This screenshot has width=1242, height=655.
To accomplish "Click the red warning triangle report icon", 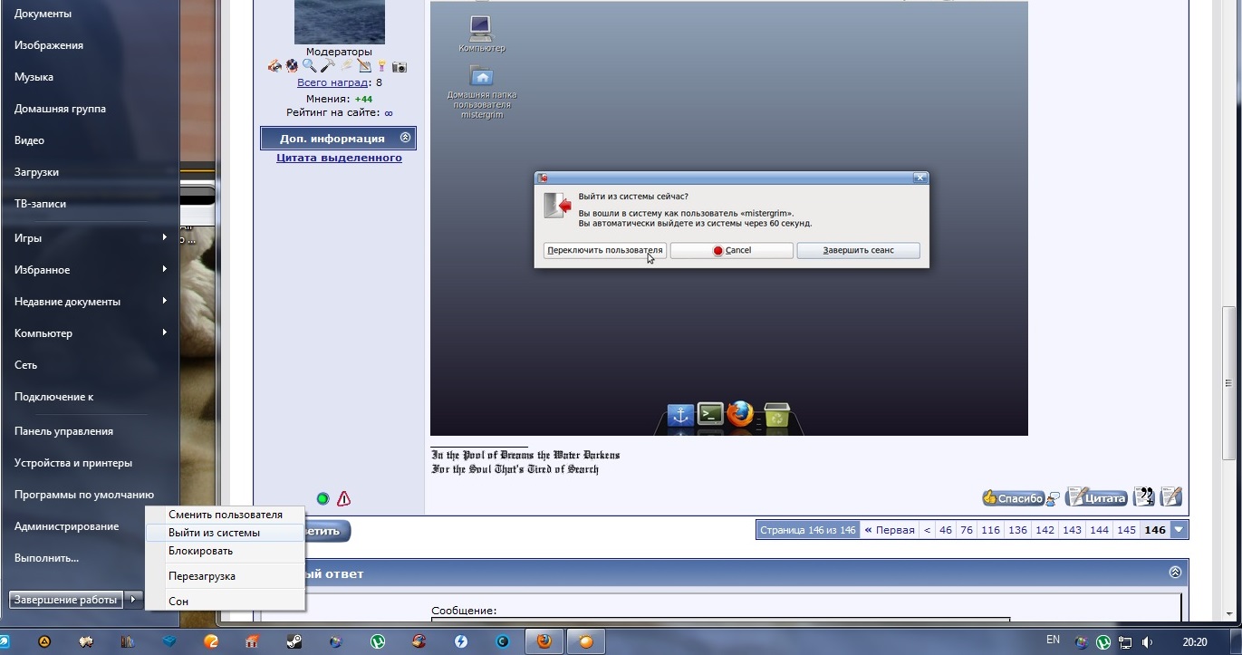I will click(344, 498).
